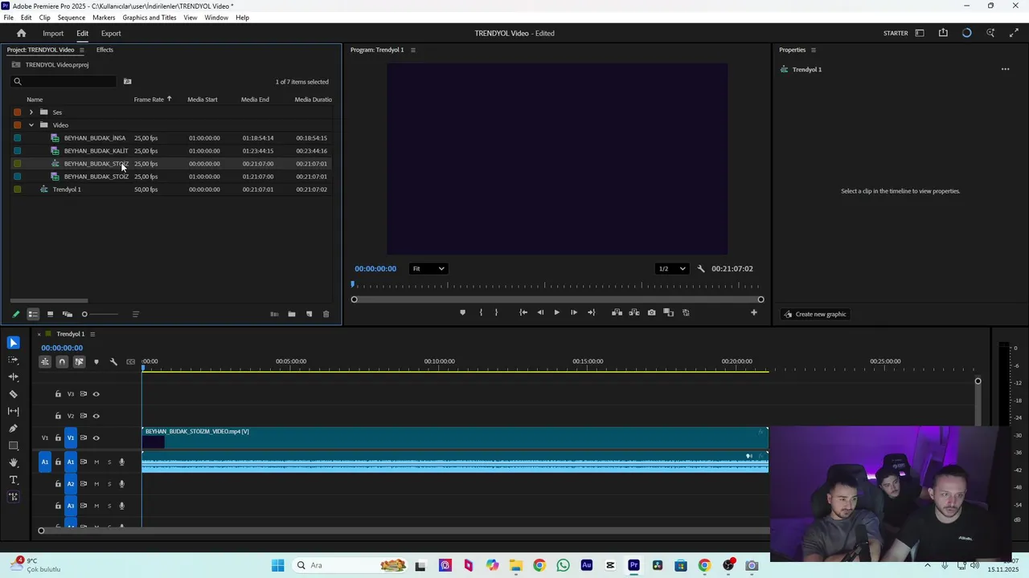This screenshot has height=578, width=1029.
Task: Switch to Effects tab
Action: 105,50
